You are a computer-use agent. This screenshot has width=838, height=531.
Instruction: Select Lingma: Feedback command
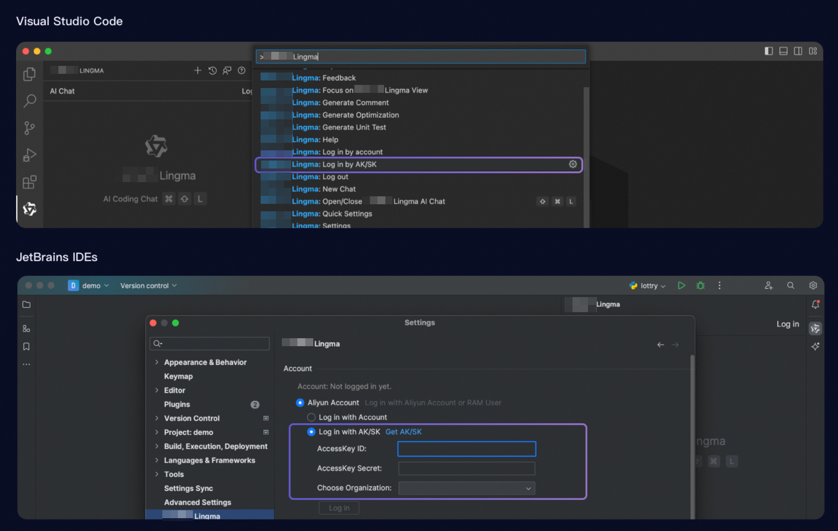419,78
